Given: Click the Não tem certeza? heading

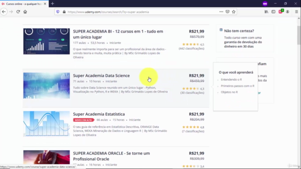Looking at the screenshot, I should tap(239, 31).
